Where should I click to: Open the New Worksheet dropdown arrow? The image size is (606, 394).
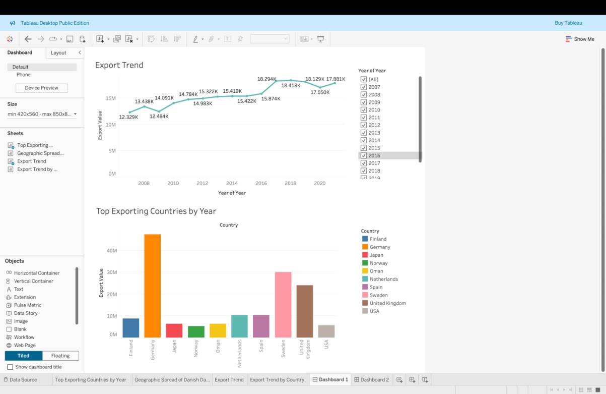(x=108, y=39)
